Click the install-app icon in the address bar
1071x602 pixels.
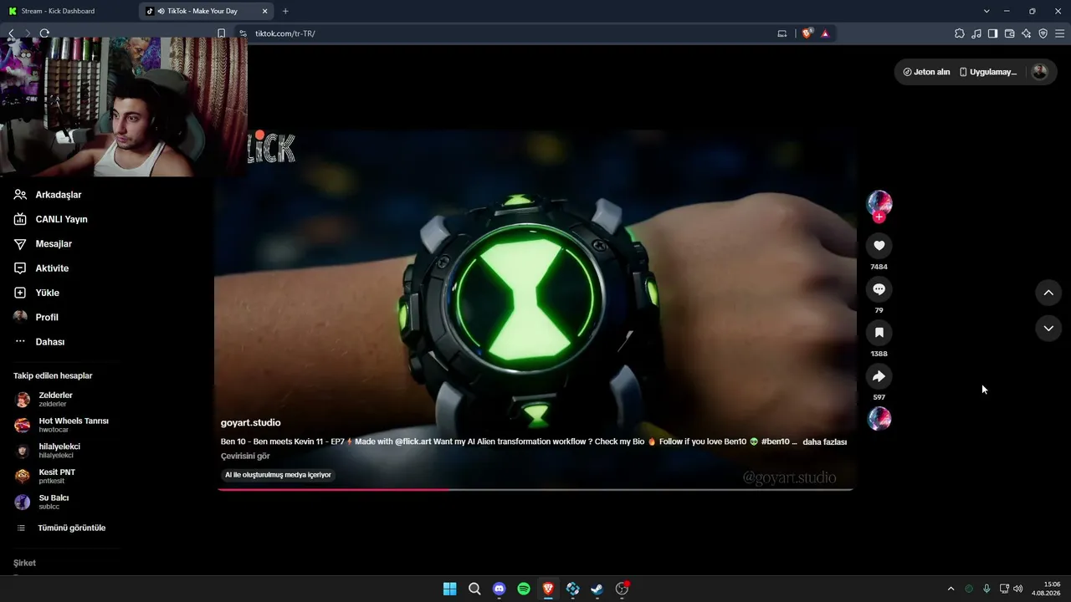coord(782,33)
